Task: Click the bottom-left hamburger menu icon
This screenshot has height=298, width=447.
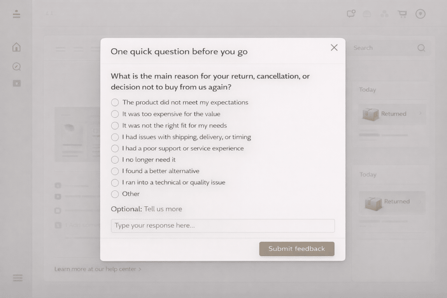Action: (17, 278)
